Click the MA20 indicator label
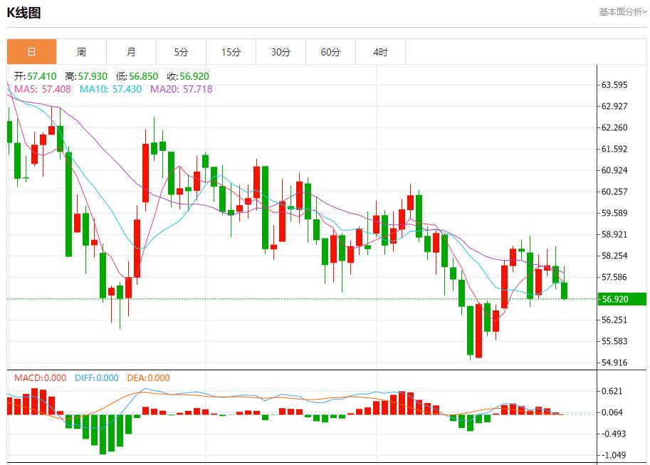This screenshot has width=650, height=465. 181,89
